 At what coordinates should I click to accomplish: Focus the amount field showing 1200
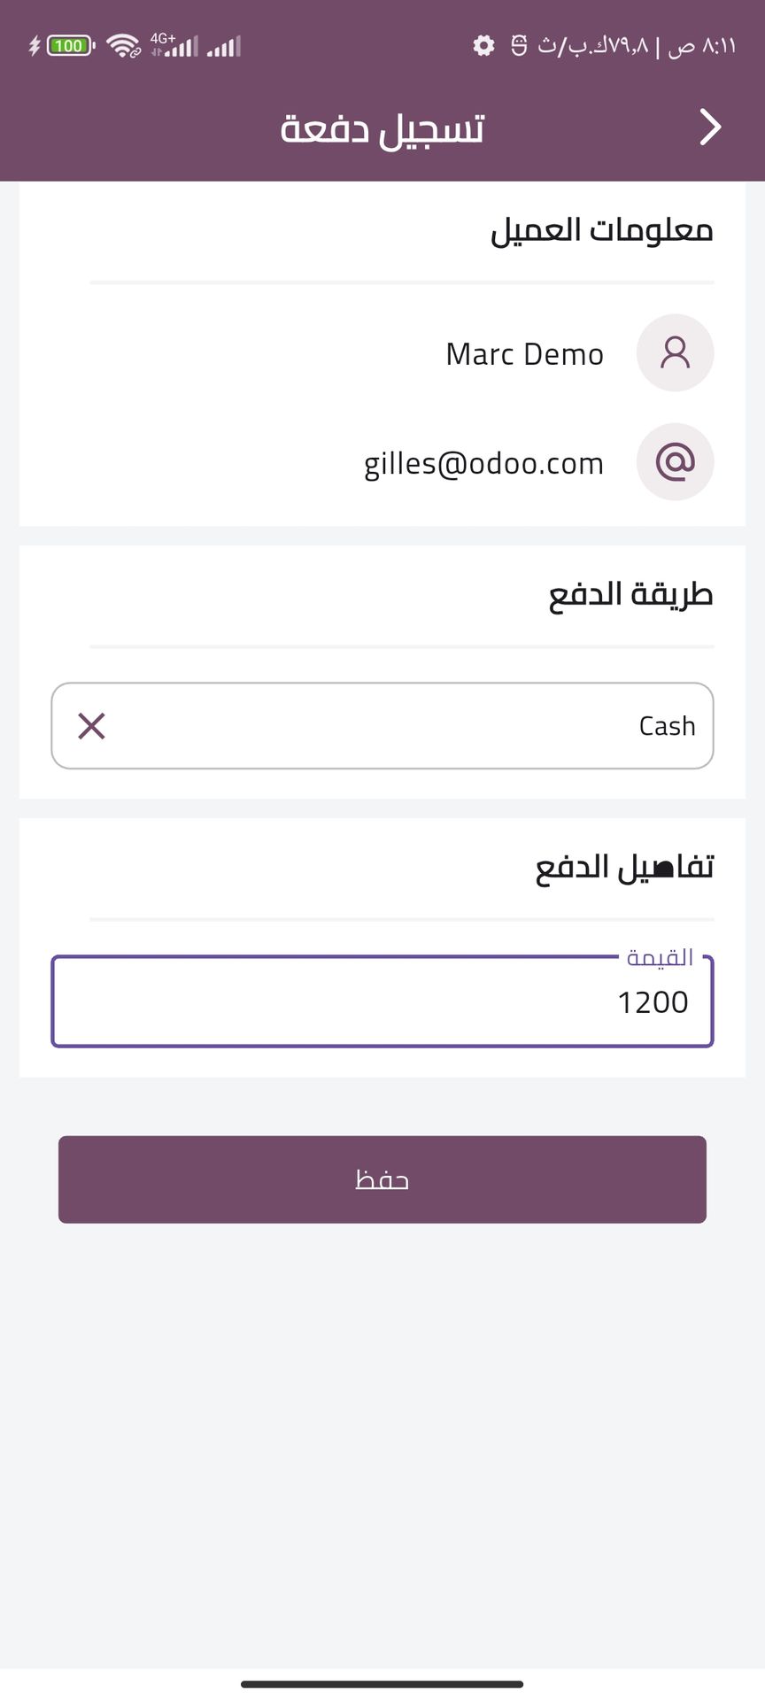point(382,1002)
